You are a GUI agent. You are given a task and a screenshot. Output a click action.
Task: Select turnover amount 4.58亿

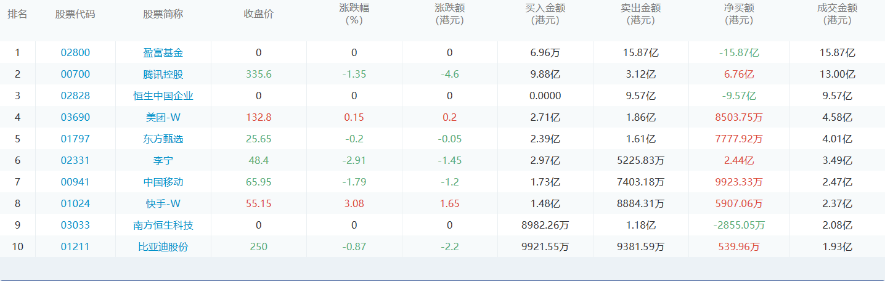click(837, 118)
